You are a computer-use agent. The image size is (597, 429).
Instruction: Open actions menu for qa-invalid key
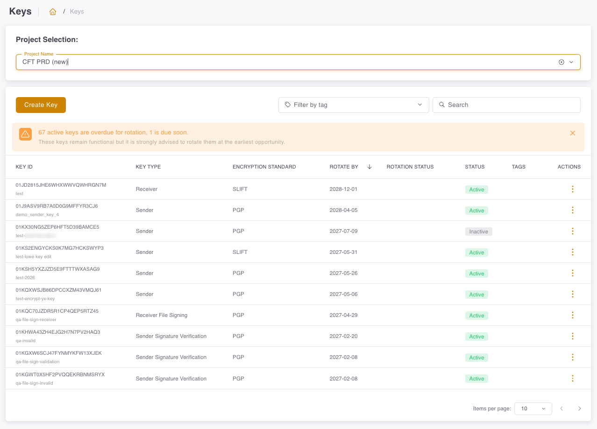point(573,336)
